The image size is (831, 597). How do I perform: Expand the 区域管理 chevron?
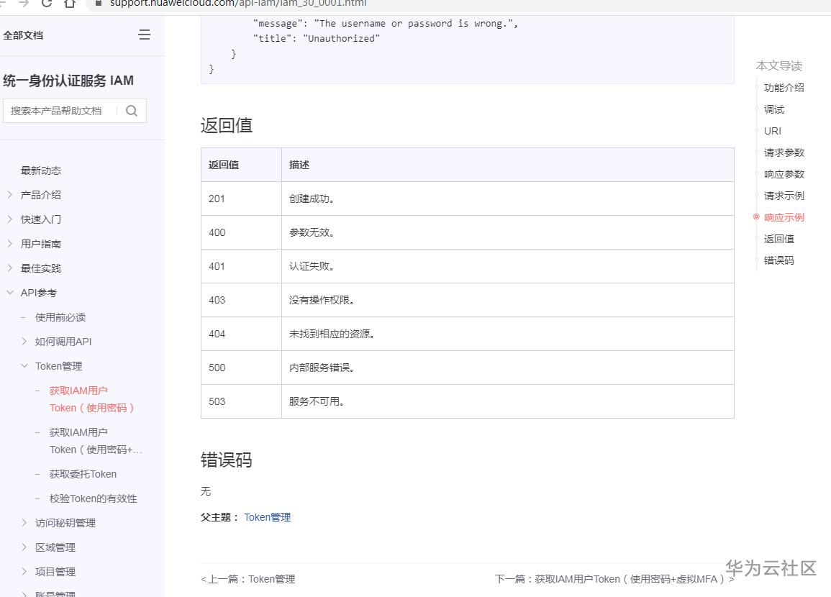coord(24,547)
